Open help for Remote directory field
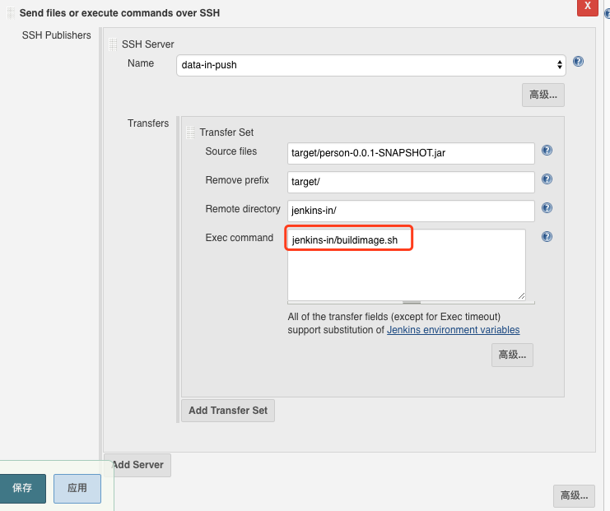The height and width of the screenshot is (511, 610). [x=547, y=207]
